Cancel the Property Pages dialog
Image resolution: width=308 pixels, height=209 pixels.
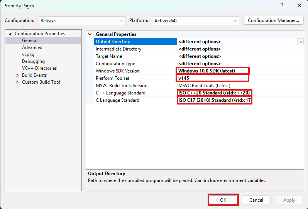pyautogui.click(x=256, y=200)
